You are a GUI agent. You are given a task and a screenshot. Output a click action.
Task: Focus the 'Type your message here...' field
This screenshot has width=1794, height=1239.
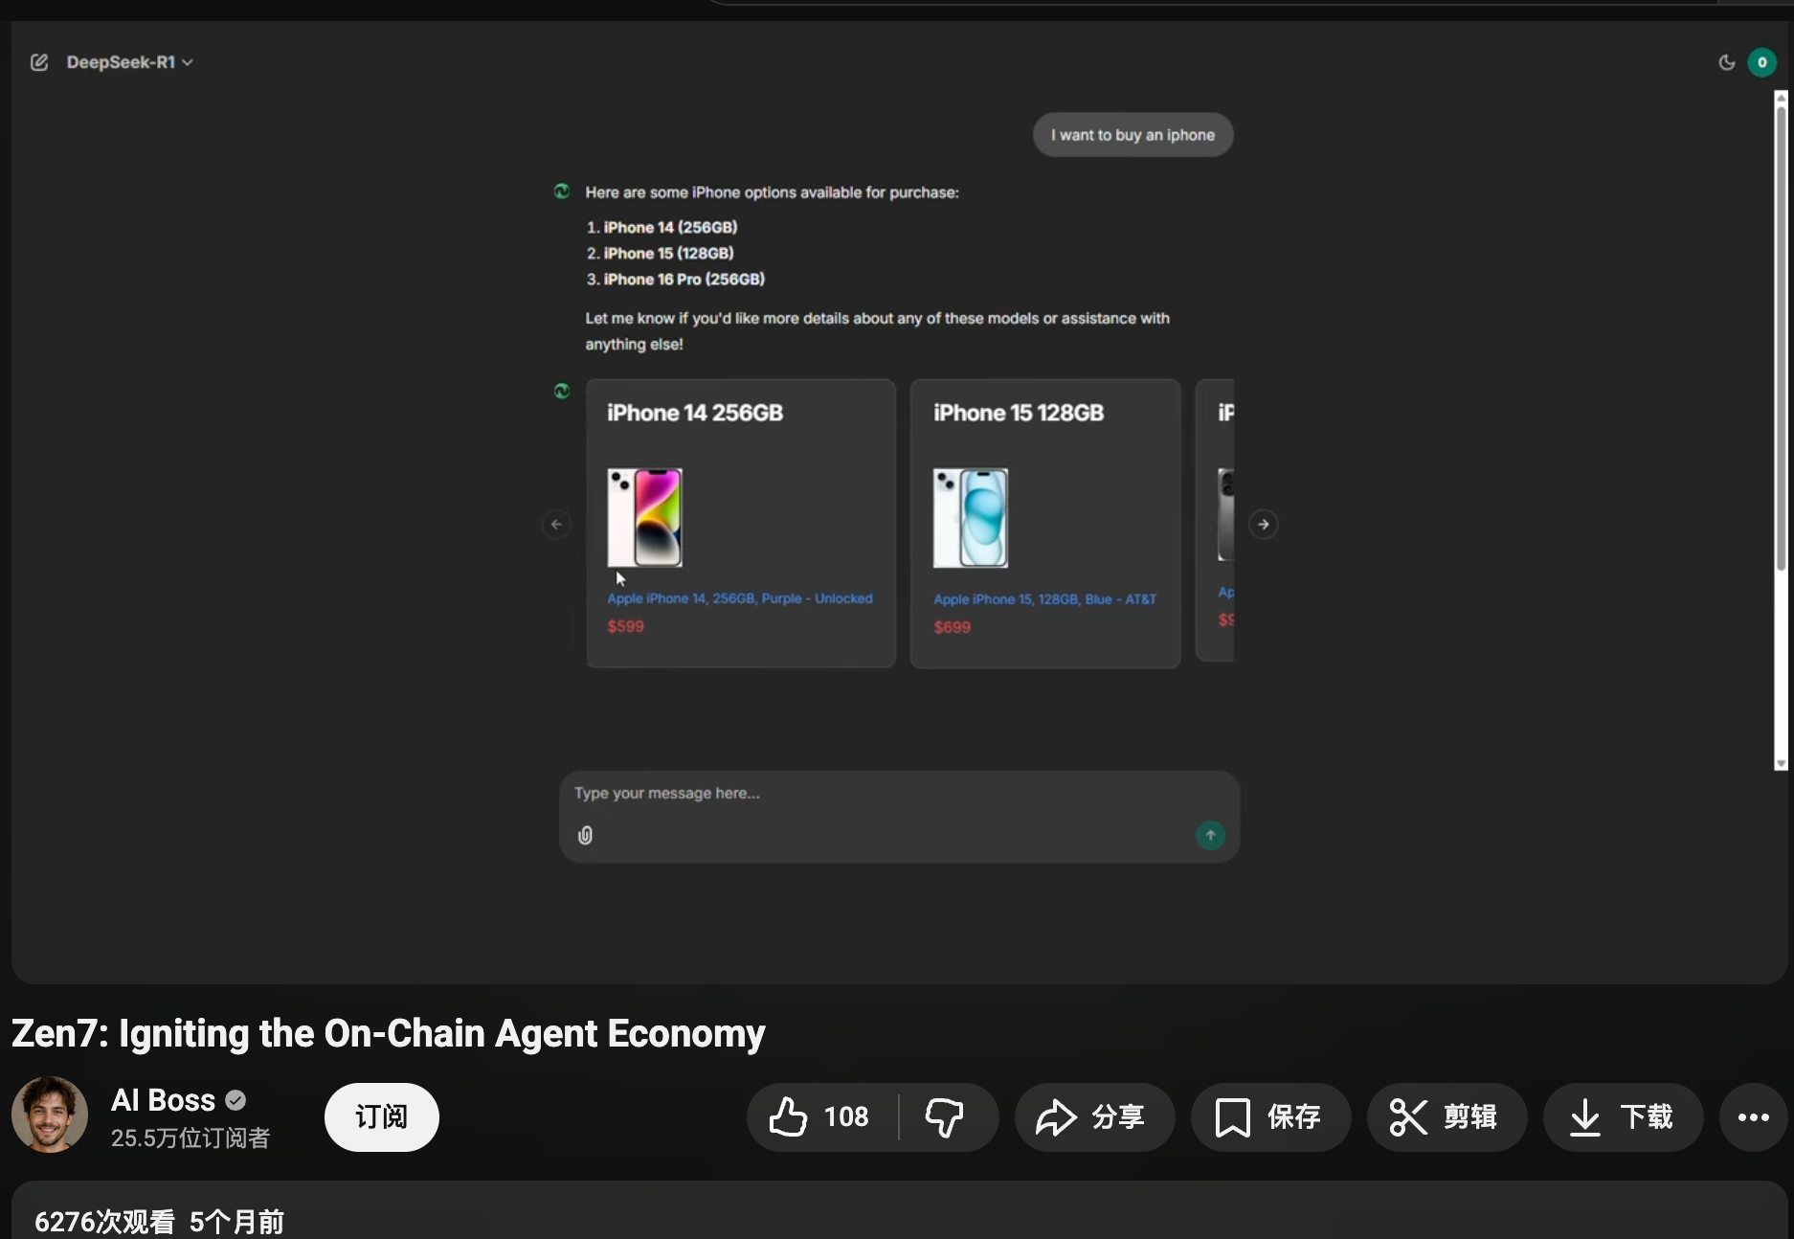[x=899, y=794]
